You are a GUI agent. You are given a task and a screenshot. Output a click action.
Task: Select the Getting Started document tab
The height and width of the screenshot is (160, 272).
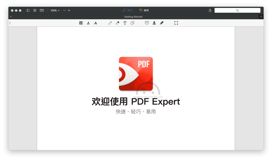(133, 17)
